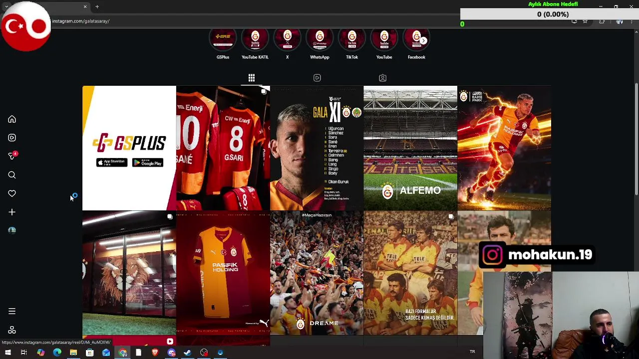Open the ALFEMO stadium post
639x359 pixels.
pos(410,148)
